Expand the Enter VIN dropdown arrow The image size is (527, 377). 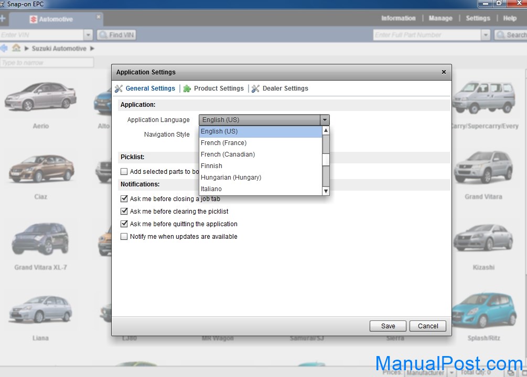(88, 35)
